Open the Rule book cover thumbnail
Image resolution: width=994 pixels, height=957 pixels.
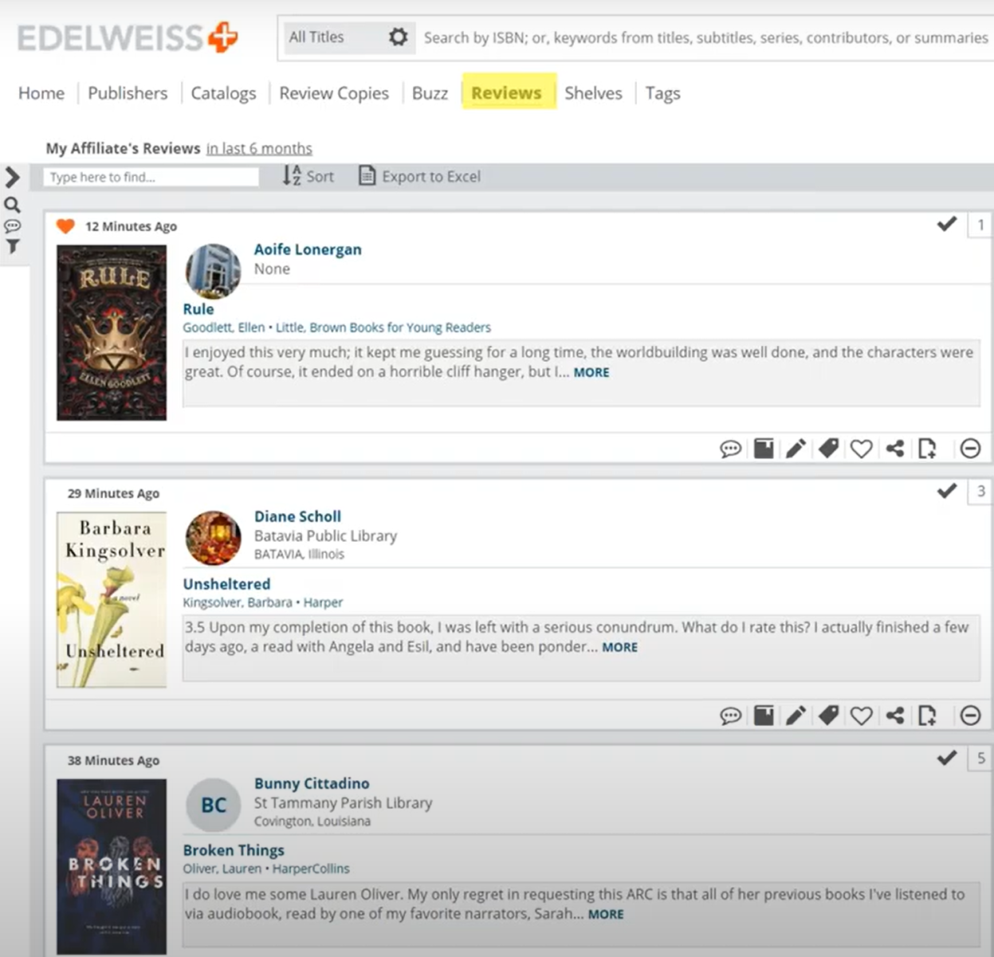[112, 332]
